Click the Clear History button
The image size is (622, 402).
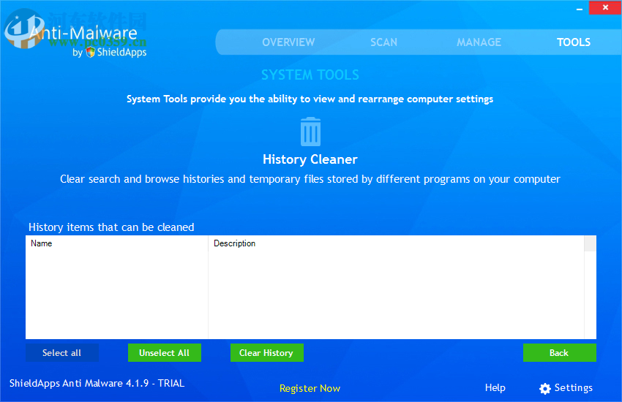coord(266,352)
